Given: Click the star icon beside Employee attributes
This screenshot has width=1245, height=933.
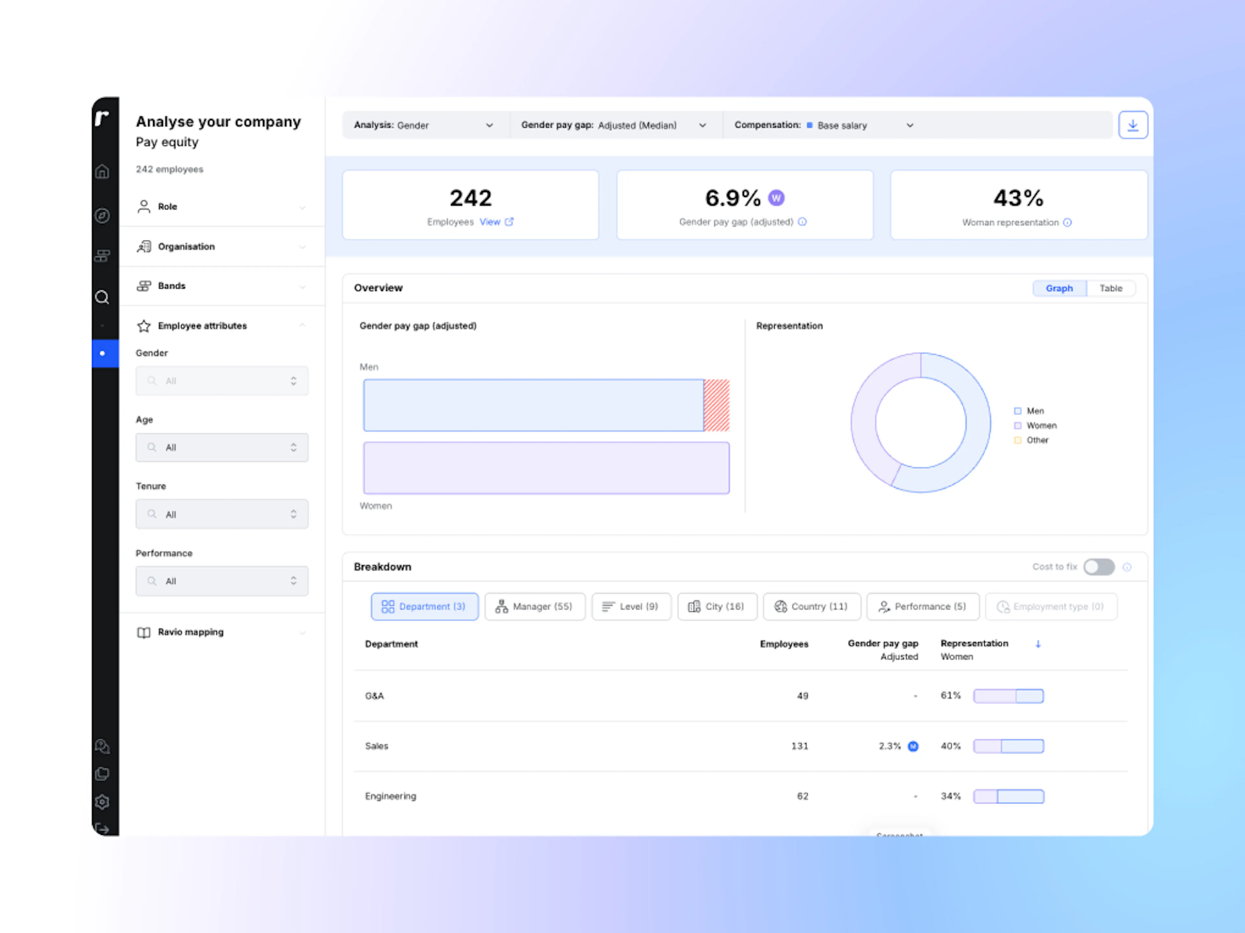Looking at the screenshot, I should point(144,326).
